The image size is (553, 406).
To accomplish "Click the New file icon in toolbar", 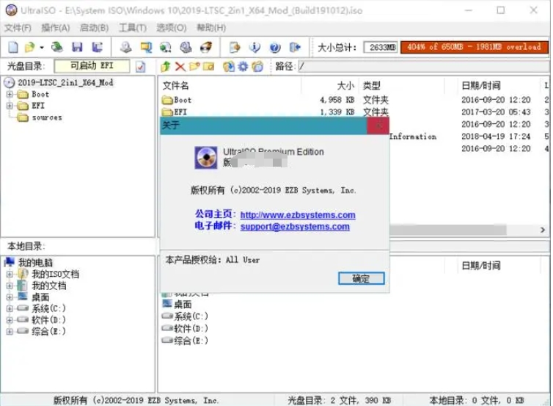I will (x=12, y=47).
